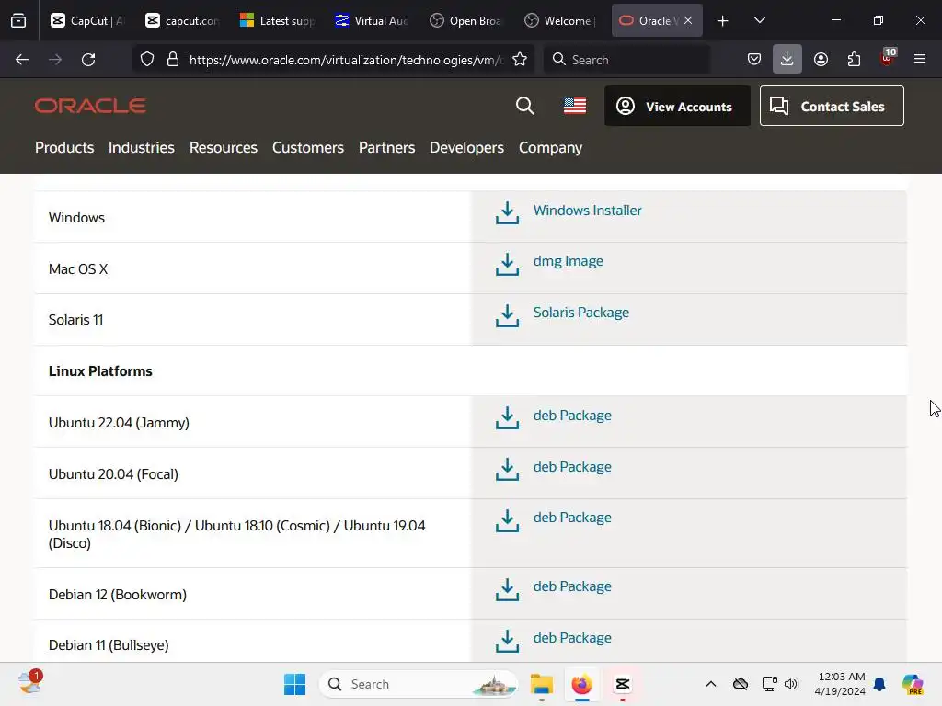Click deb Package link for Debian 11 Bullseye

pos(572,638)
